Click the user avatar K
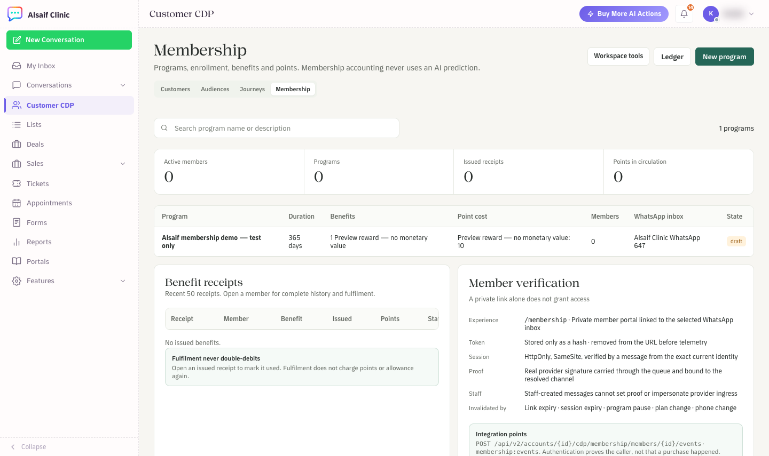769x456 pixels. coord(711,14)
